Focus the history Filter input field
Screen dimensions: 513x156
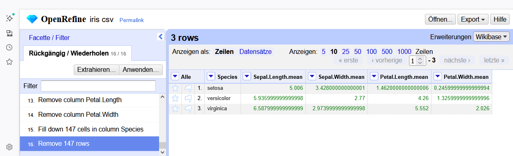[98, 86]
